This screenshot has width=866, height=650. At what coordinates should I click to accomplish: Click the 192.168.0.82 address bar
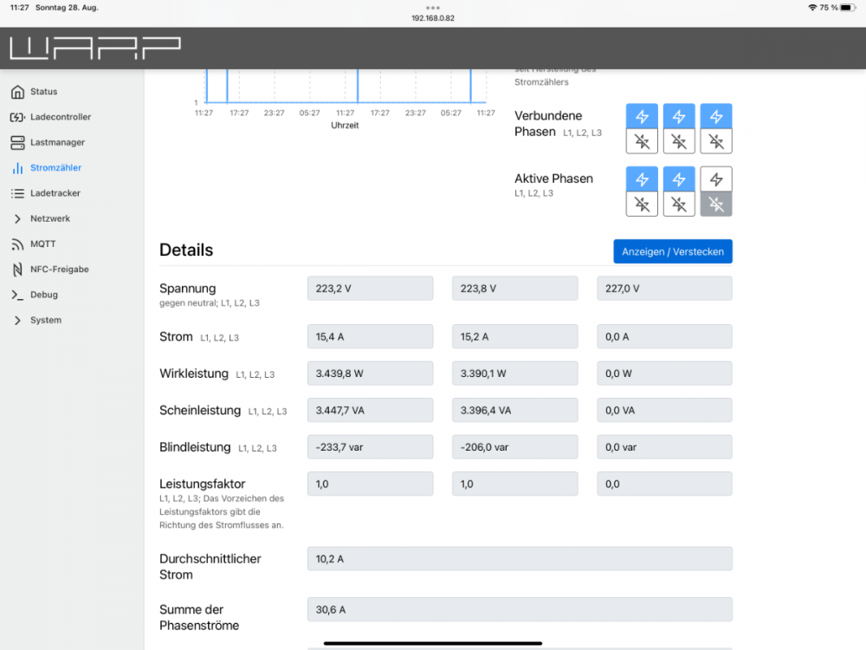click(x=433, y=17)
